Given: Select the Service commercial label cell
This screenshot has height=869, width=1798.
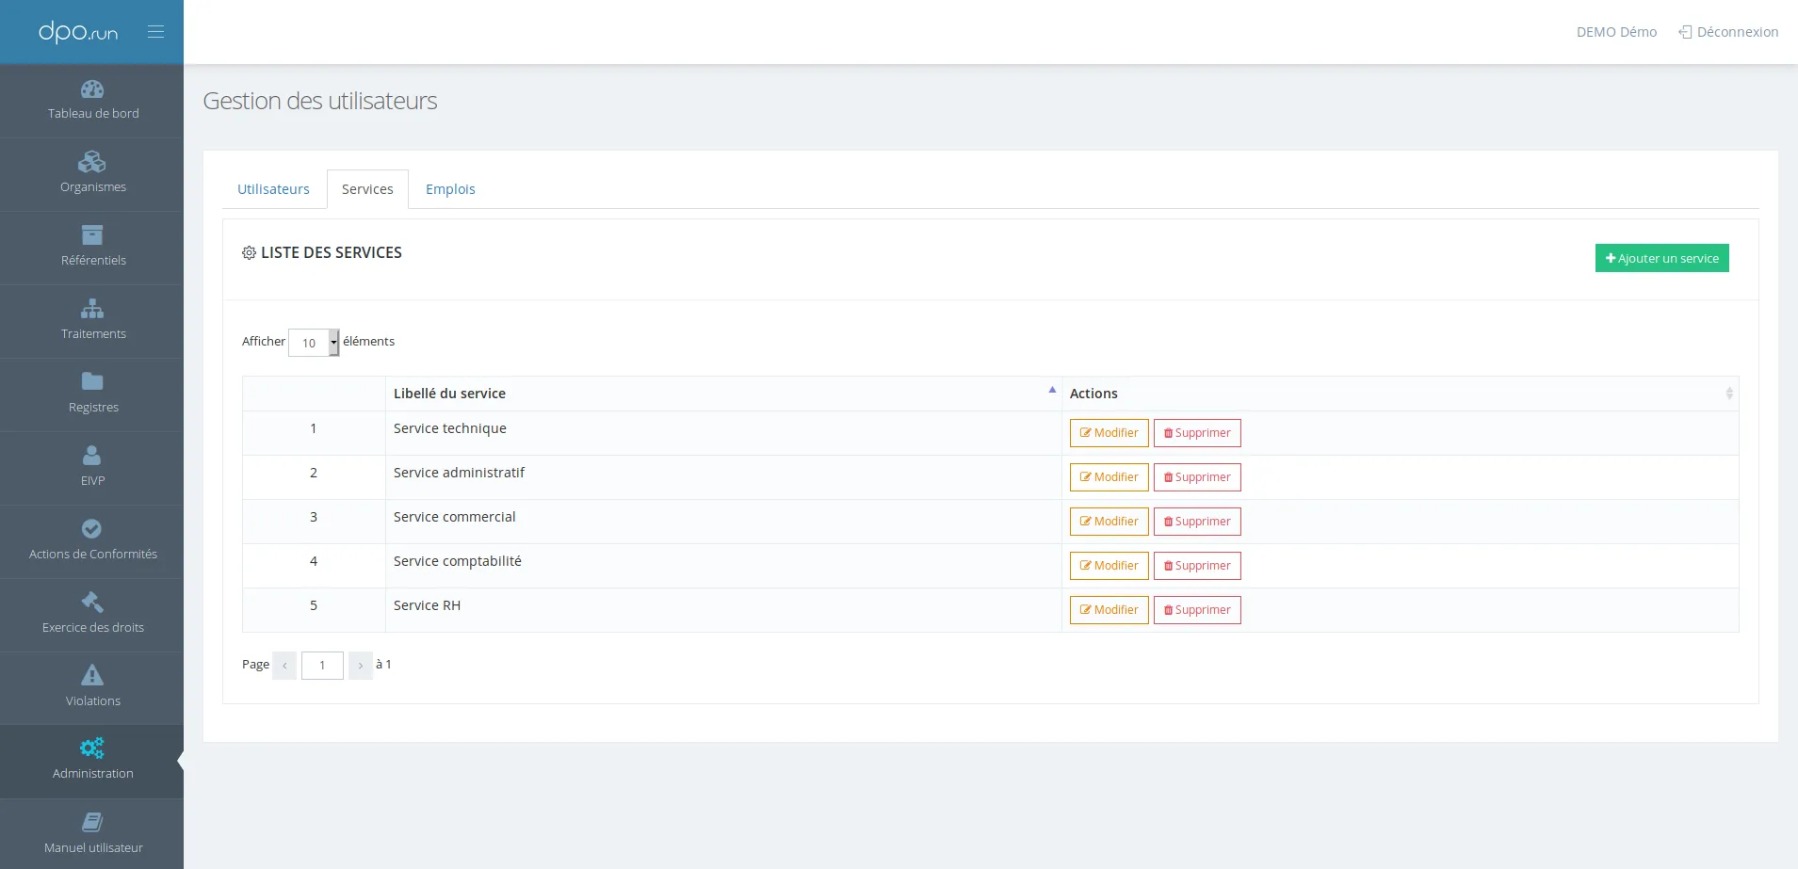Looking at the screenshot, I should [x=723, y=522].
